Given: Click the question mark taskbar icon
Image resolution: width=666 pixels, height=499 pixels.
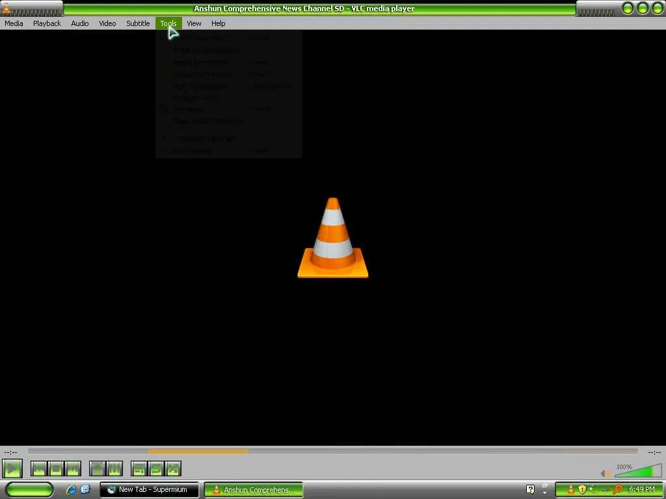Looking at the screenshot, I should [530, 489].
